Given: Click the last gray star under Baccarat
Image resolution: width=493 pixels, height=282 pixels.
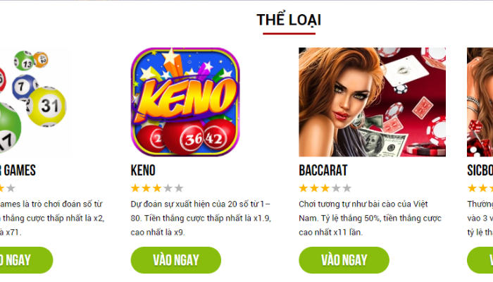Looking at the screenshot, I should click(x=347, y=188).
